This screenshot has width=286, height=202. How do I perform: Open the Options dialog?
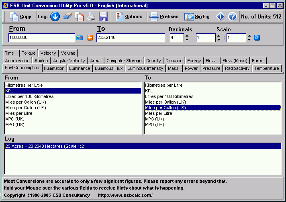coord(129,16)
